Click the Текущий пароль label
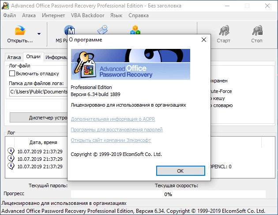 coord(48,185)
